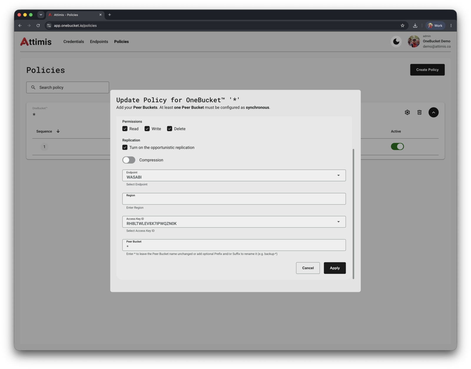
Task: Focus the Region input field
Action: pyautogui.click(x=234, y=199)
